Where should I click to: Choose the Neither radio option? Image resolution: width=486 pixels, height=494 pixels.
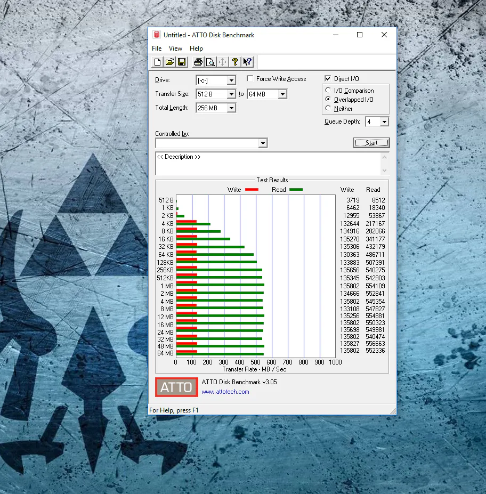[328, 108]
